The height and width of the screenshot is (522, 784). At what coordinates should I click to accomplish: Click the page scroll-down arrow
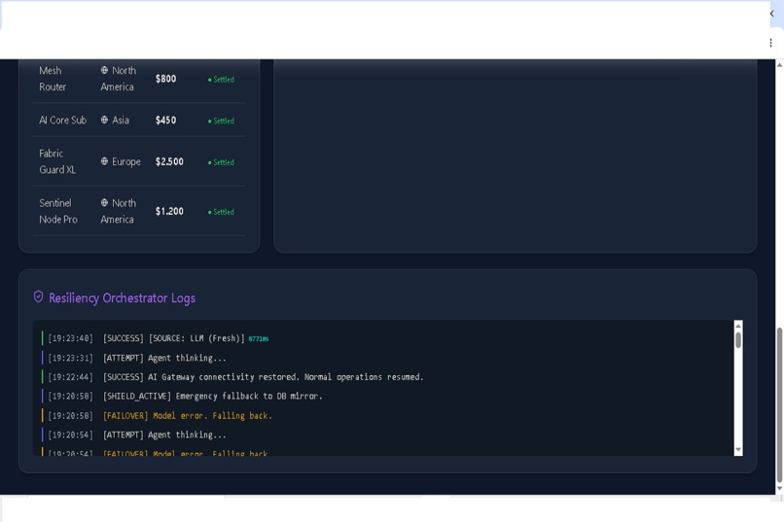click(x=779, y=489)
